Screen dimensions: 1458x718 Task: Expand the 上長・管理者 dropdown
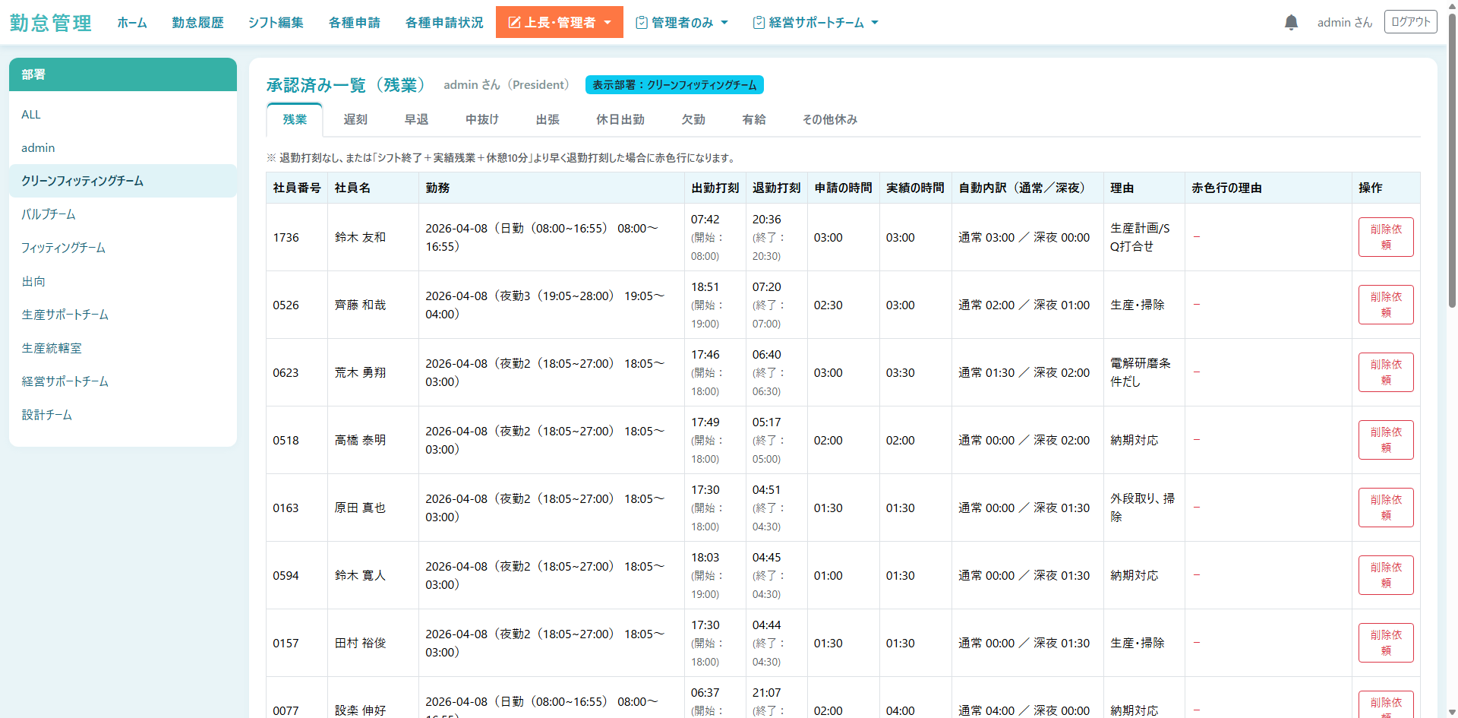560,22
